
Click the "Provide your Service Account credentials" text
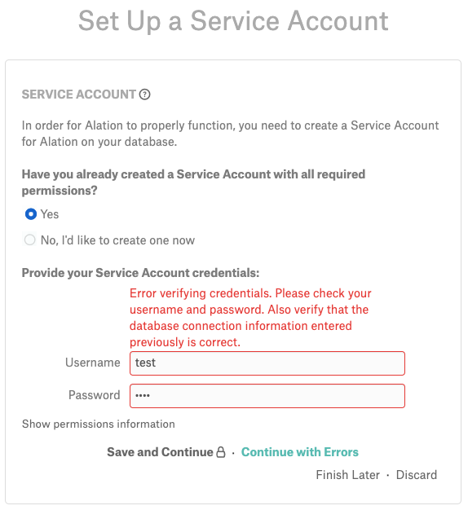point(140,273)
